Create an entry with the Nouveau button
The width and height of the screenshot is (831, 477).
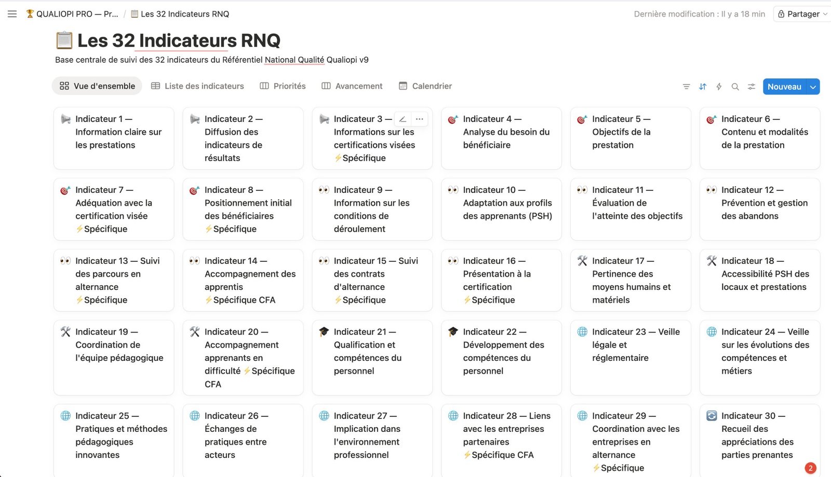(x=784, y=87)
